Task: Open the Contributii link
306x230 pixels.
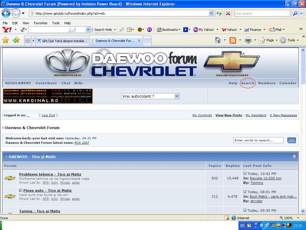Action: point(46,83)
